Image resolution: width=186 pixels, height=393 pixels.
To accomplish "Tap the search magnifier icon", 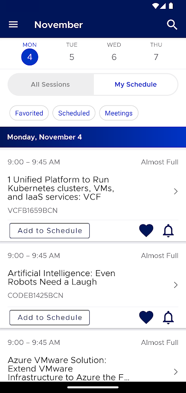I will (x=172, y=25).
